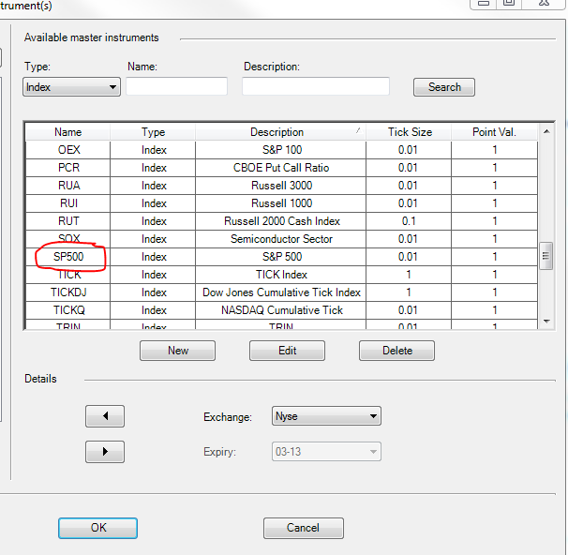This screenshot has width=568, height=555.
Task: Click the Russell 3000 description cell
Action: 281,186
